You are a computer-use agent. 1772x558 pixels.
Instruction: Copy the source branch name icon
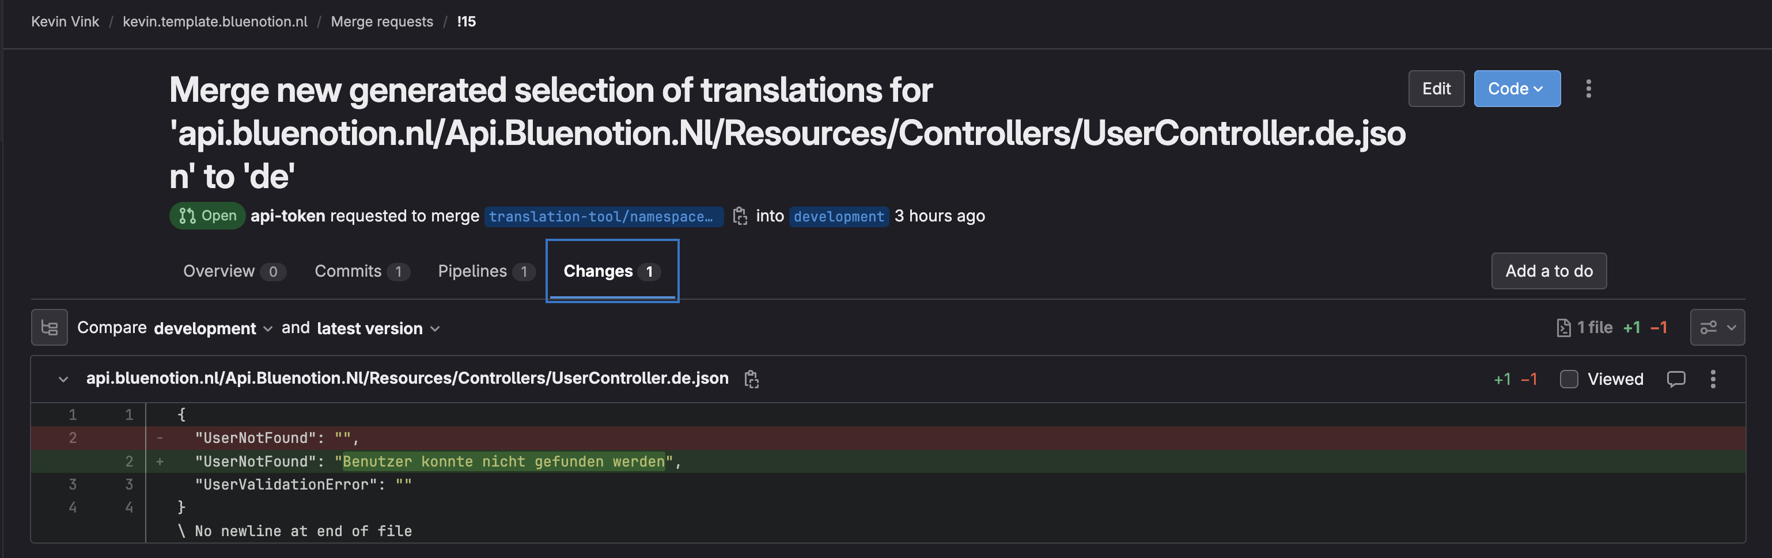(x=740, y=216)
